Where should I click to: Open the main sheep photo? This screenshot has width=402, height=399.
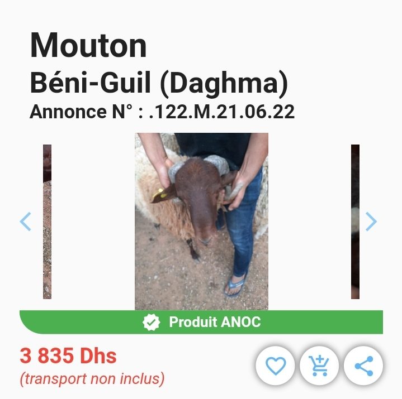point(201,222)
